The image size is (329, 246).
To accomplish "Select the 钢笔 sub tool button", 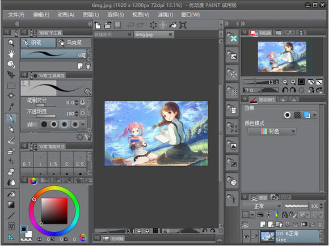I will (x=38, y=43).
